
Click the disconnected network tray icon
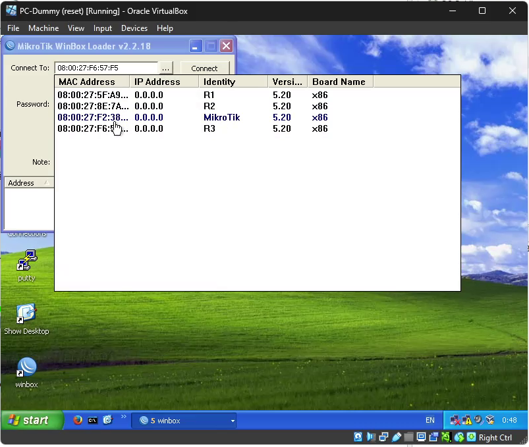coord(455,421)
